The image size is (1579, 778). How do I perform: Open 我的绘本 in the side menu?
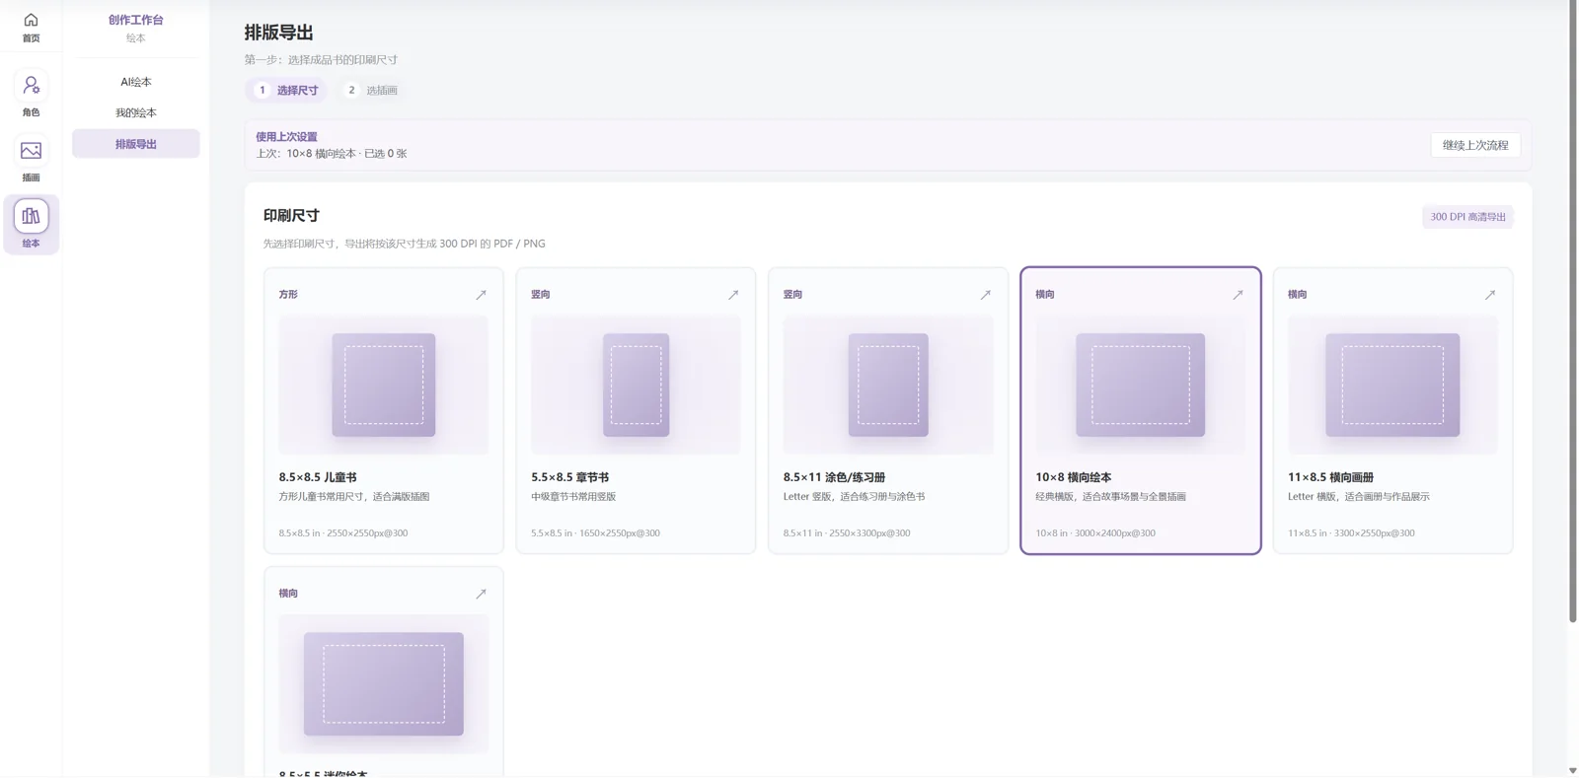pyautogui.click(x=136, y=112)
